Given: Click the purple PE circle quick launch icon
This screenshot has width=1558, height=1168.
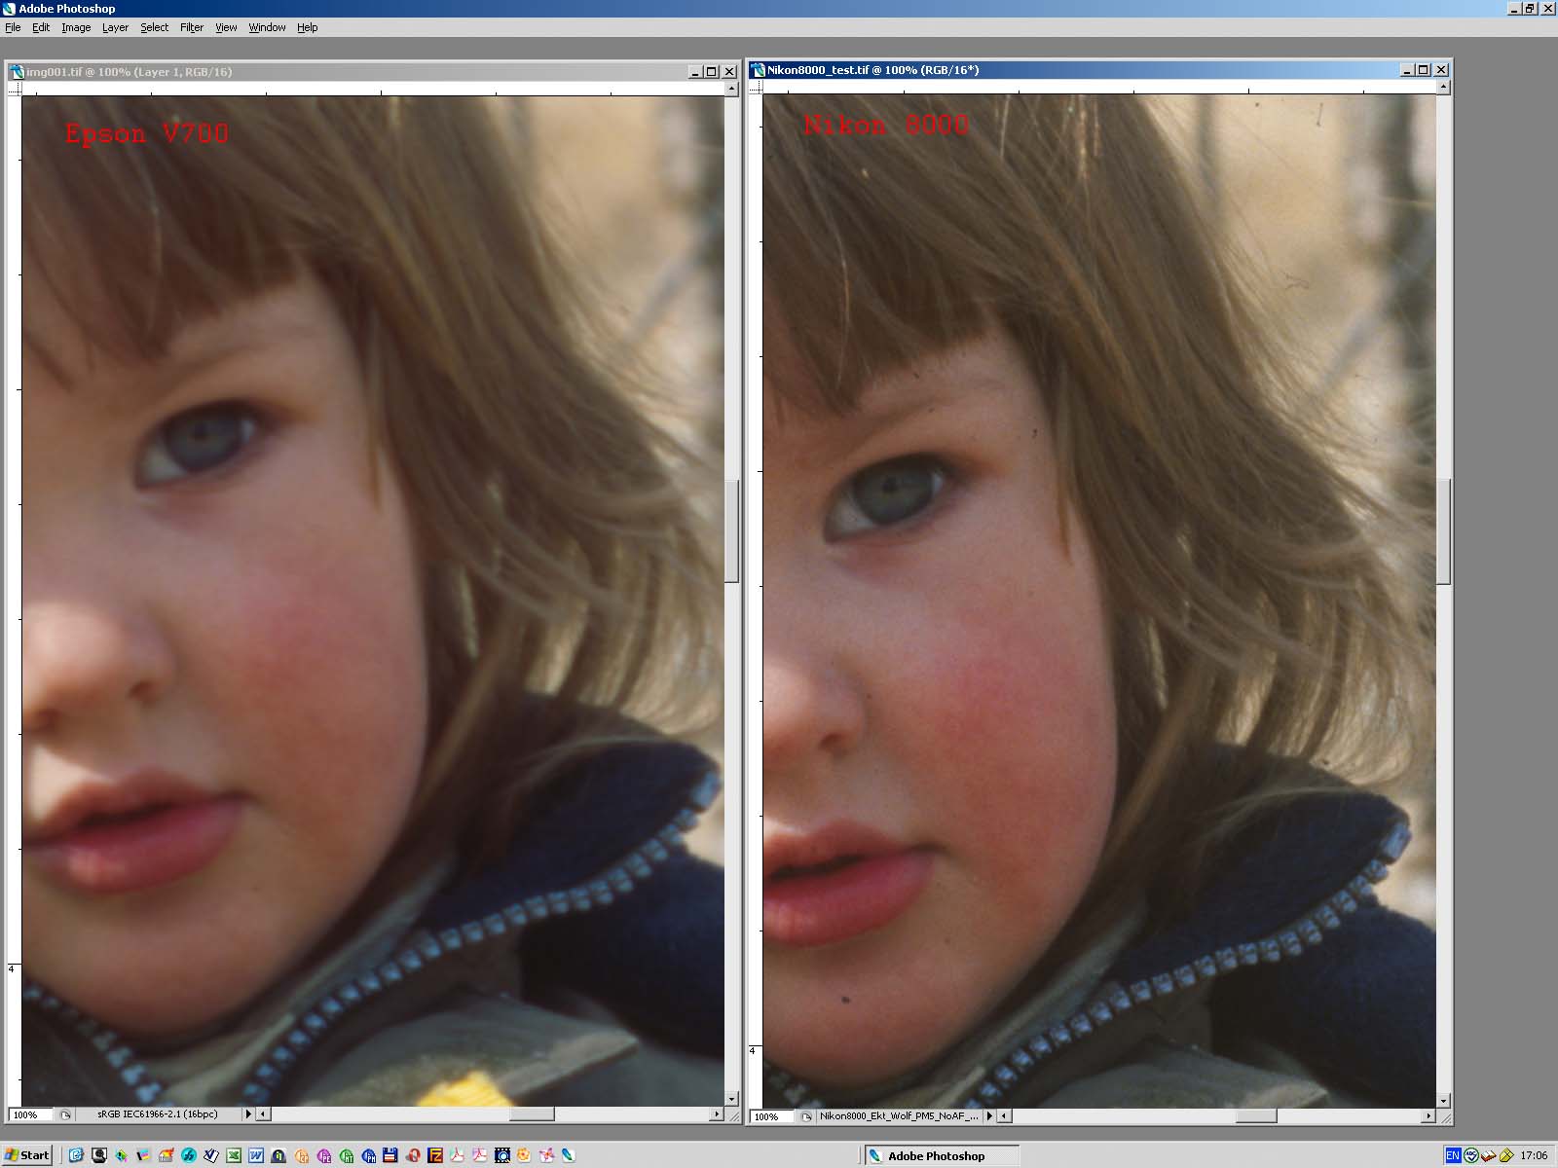Looking at the screenshot, I should (x=323, y=1155).
